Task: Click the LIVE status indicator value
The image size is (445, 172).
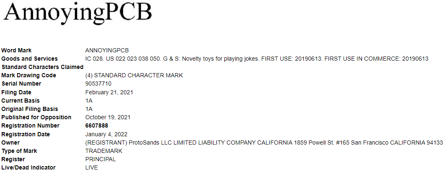Action: tap(91, 167)
